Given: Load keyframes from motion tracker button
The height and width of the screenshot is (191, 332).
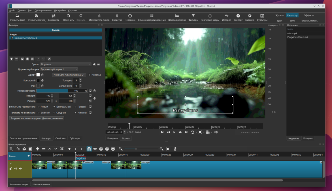Looking at the screenshot, I should (x=37, y=119).
